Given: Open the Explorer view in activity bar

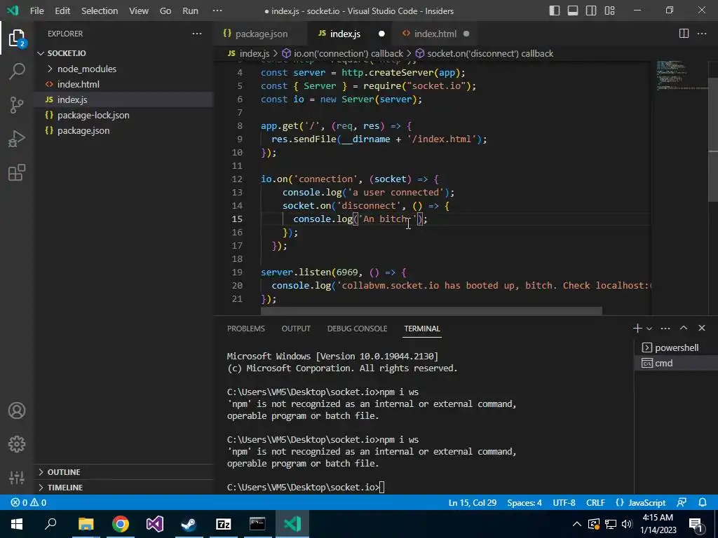Looking at the screenshot, I should pyautogui.click(x=17, y=38).
